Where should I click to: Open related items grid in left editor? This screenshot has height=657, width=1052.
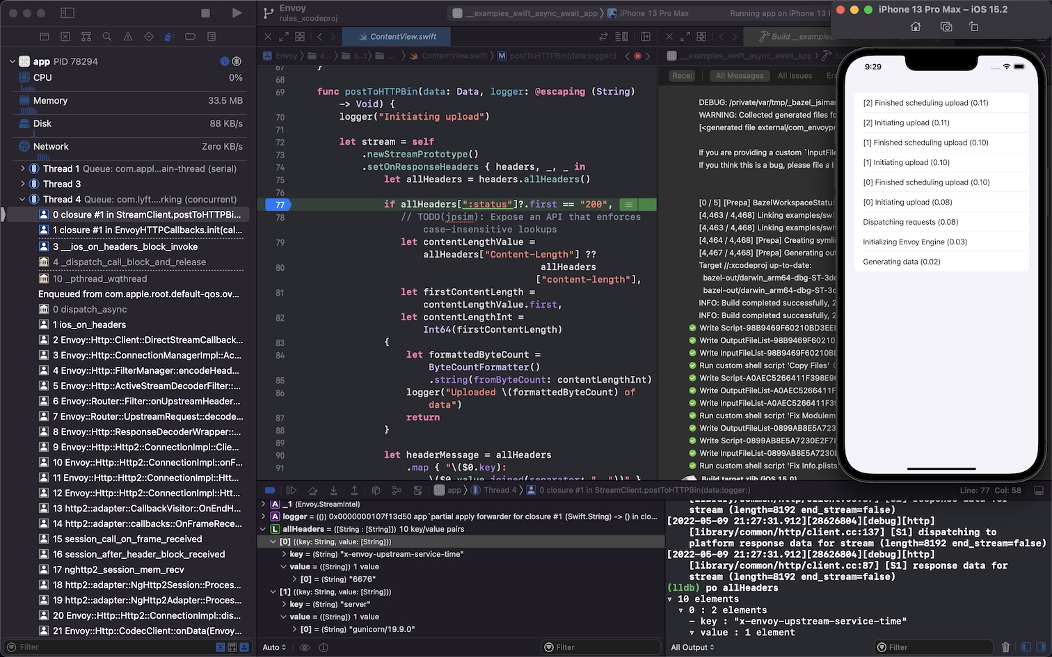tap(300, 36)
